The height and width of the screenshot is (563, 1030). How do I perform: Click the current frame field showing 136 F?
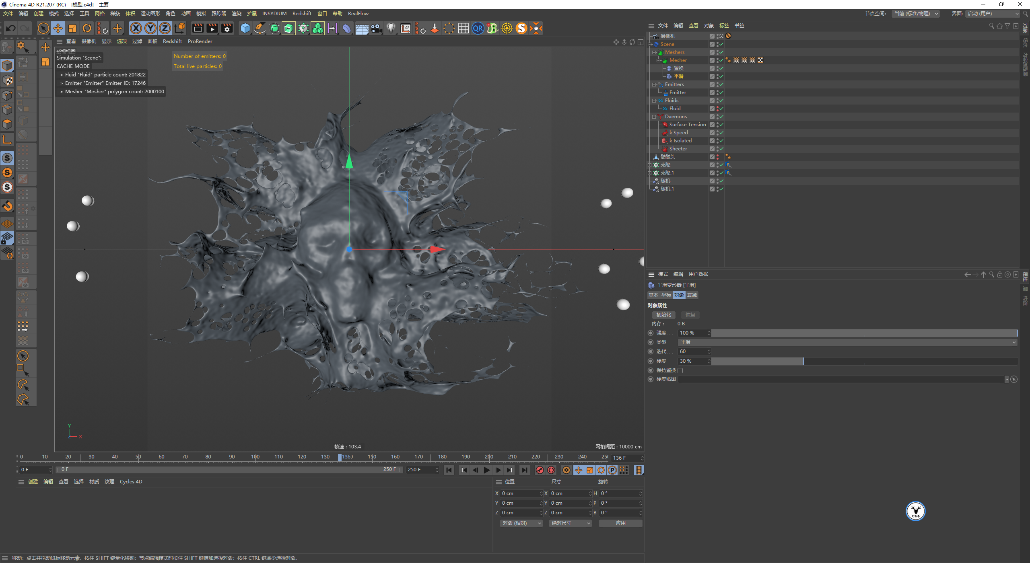coord(627,458)
